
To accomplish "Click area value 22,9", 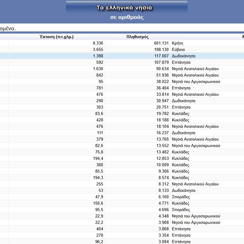I will tap(99, 216).
